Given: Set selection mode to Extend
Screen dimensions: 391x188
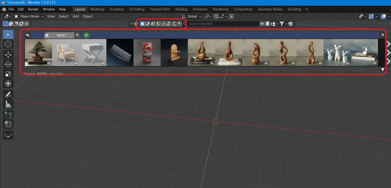Looking at the screenshot, I should tap(11, 24).
